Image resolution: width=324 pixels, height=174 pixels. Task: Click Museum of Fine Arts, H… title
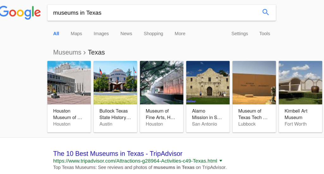160,114
